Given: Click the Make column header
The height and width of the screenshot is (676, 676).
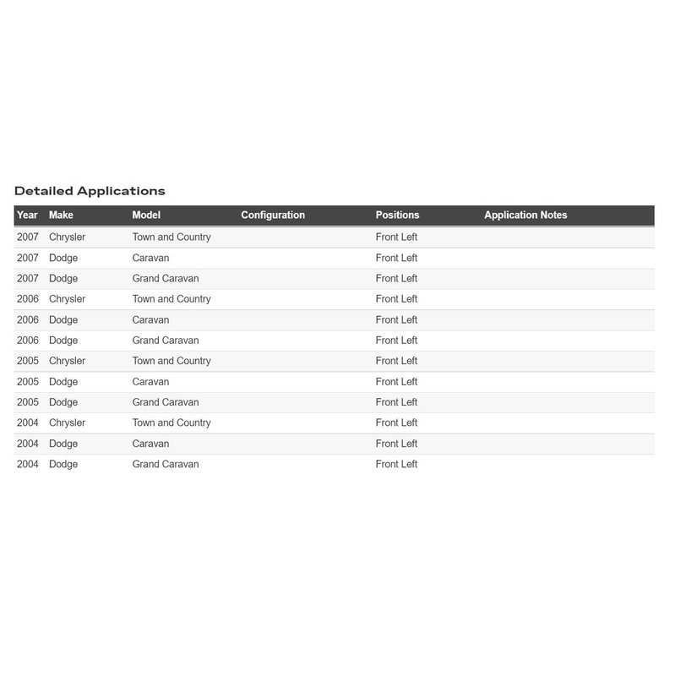Looking at the screenshot, I should tap(61, 215).
